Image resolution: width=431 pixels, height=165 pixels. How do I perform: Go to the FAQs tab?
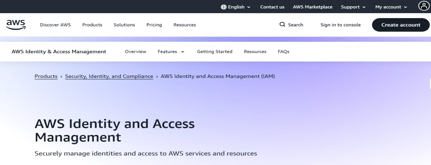(x=283, y=51)
